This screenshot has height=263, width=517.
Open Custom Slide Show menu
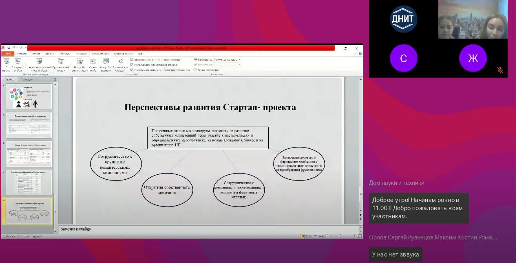click(61, 65)
